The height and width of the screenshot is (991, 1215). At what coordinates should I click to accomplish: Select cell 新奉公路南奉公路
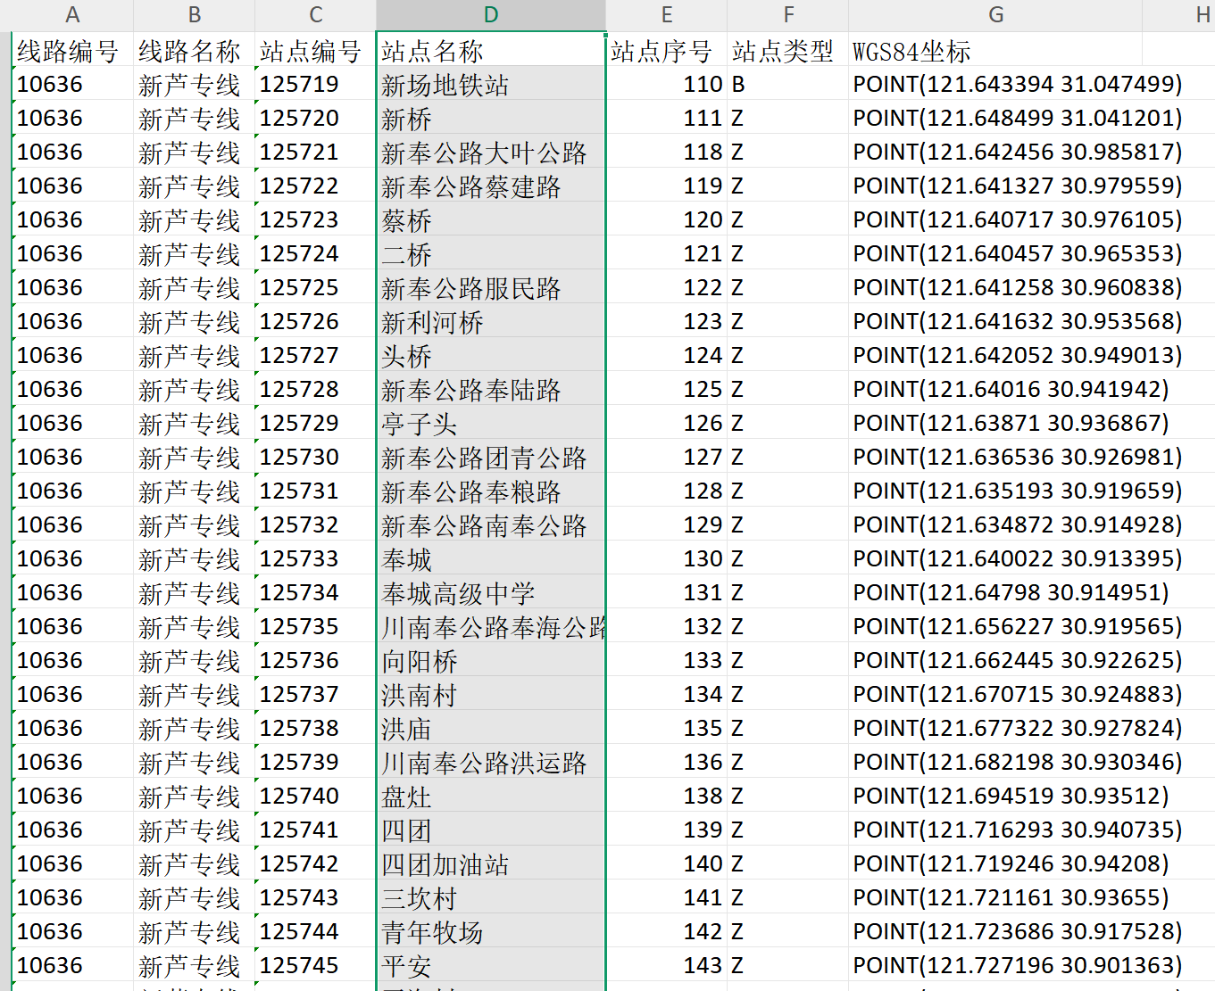point(491,524)
